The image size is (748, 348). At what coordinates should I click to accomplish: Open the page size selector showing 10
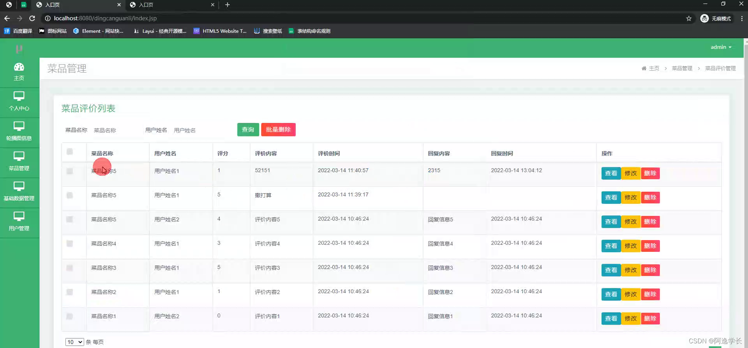[x=74, y=342]
